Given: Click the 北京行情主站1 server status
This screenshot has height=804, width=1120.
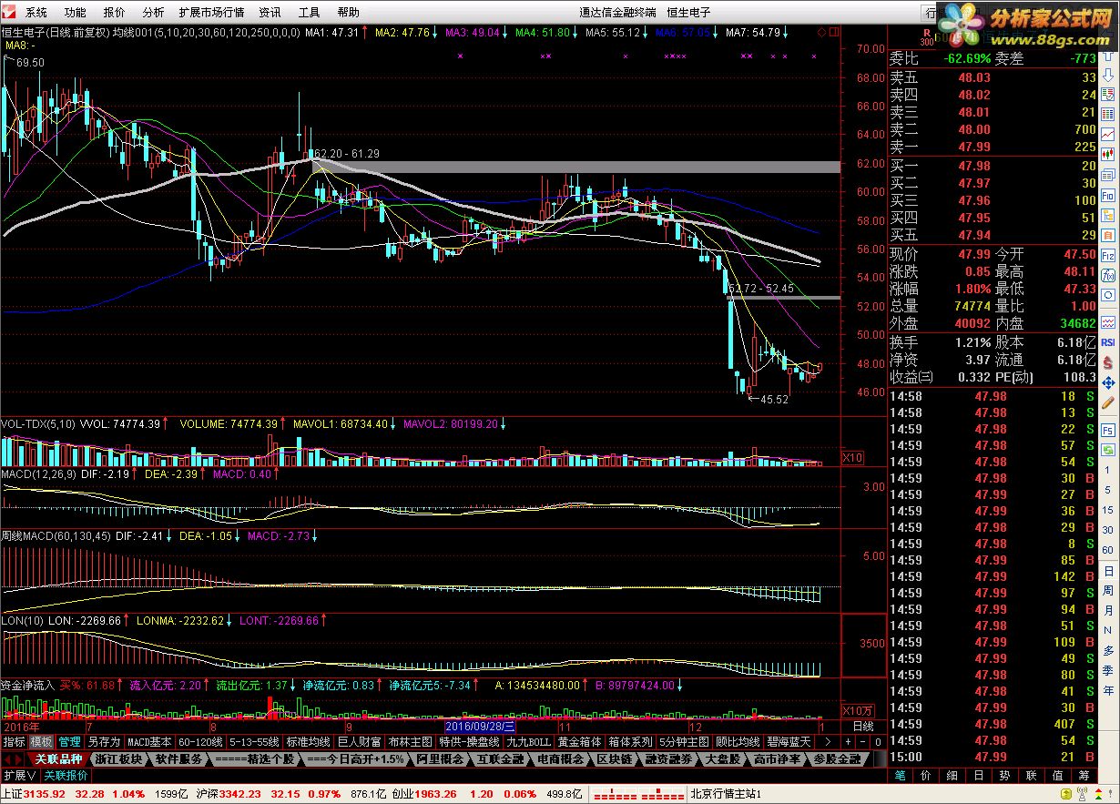Looking at the screenshot, I should tap(726, 794).
